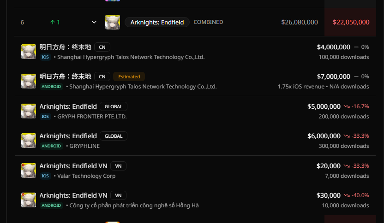Click the CN region tag on iOS row
Image resolution: width=384 pixels, height=223 pixels.
(102, 47)
